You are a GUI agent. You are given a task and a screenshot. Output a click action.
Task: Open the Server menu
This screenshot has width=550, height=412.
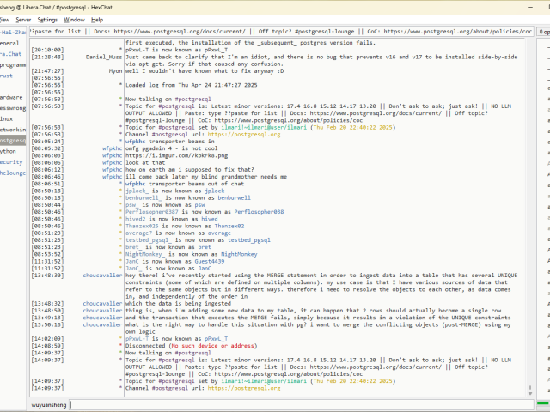coord(23,19)
